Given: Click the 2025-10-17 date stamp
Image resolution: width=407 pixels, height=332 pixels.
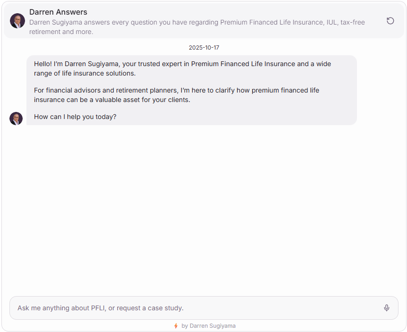Looking at the screenshot, I should (204, 48).
